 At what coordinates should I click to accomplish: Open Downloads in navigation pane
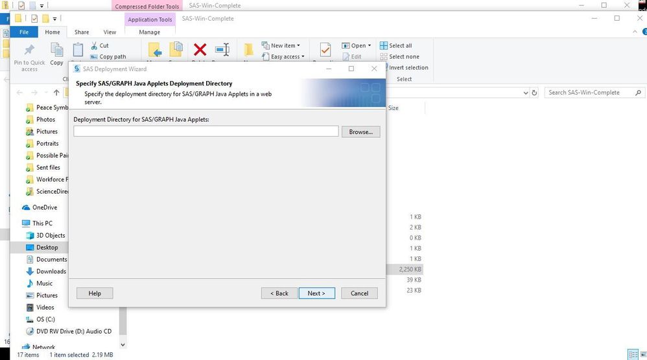[x=51, y=271]
